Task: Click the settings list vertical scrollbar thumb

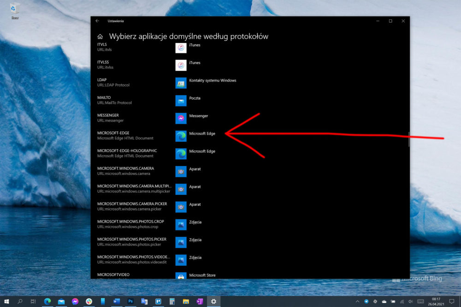Action: [x=408, y=139]
